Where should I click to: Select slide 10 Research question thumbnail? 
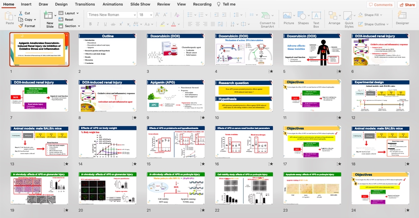tap(244, 96)
